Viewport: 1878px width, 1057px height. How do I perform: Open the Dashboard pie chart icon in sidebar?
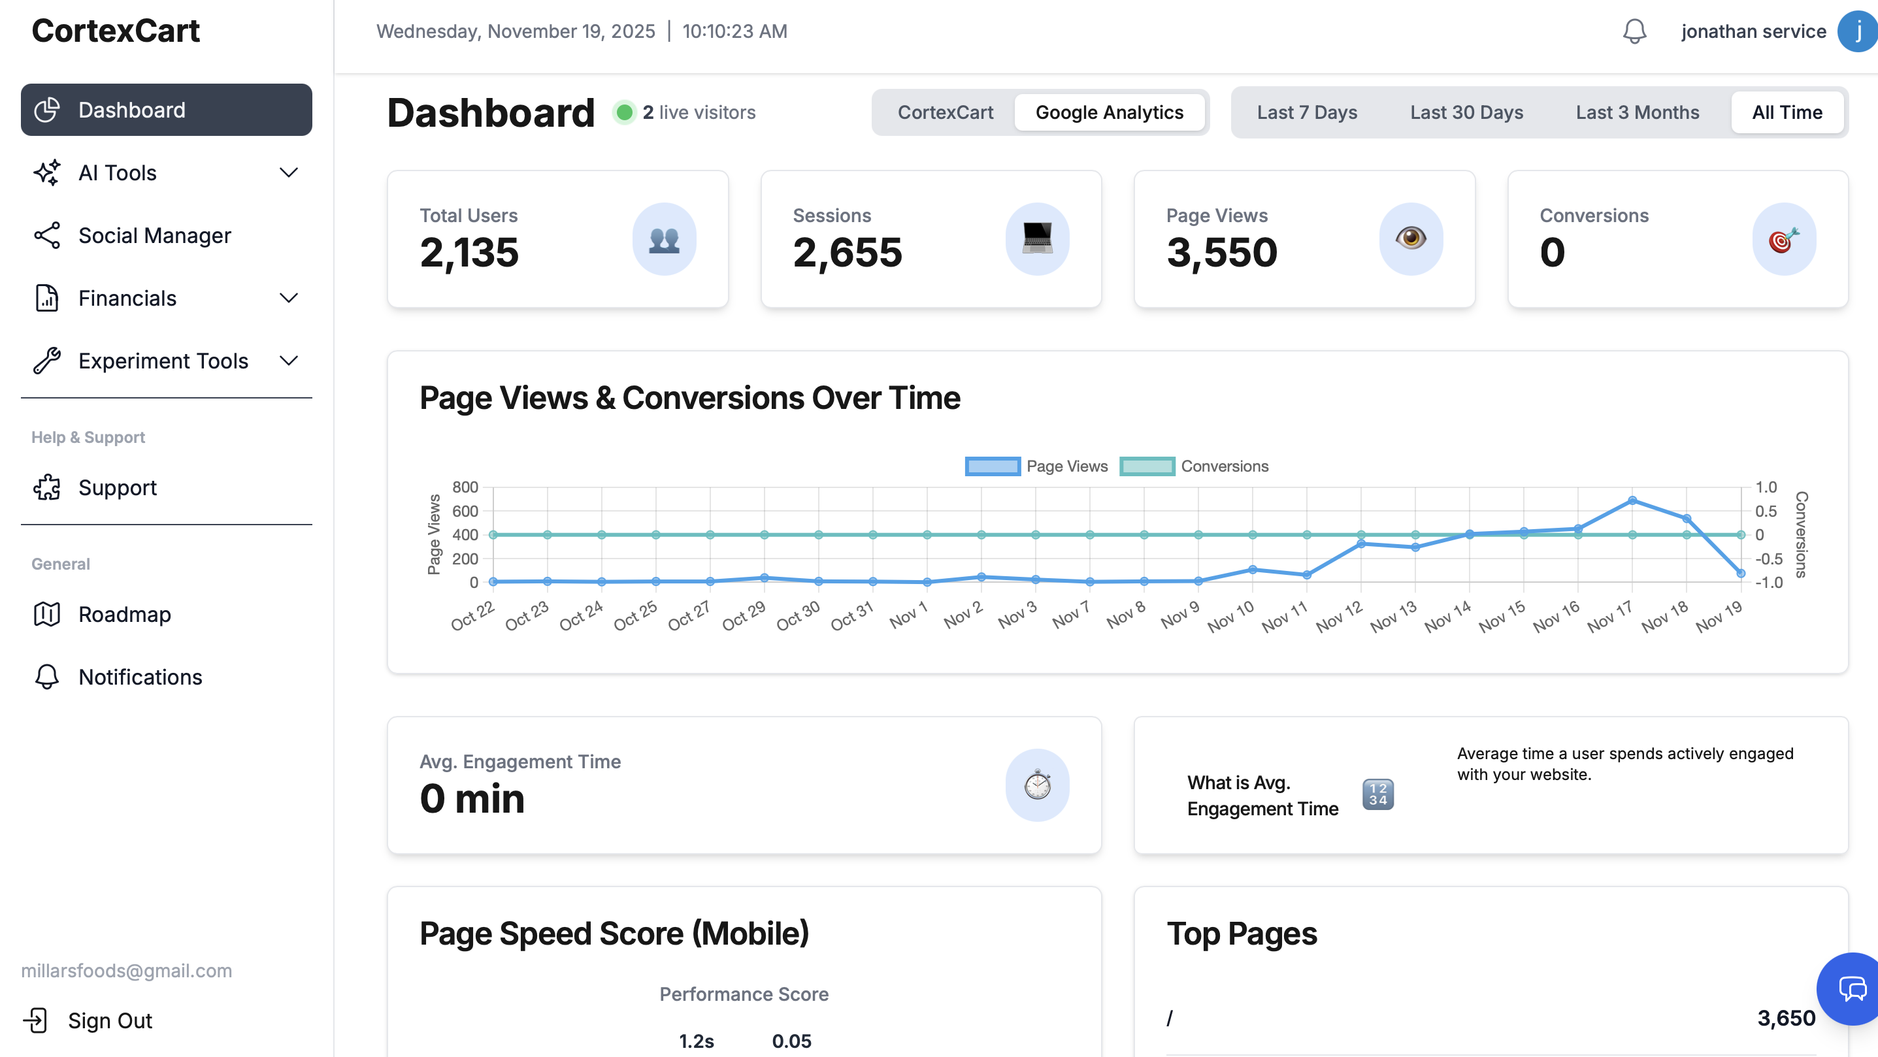(46, 109)
